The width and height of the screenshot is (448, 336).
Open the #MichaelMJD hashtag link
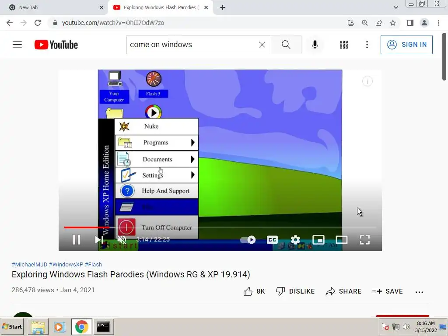pos(29,265)
